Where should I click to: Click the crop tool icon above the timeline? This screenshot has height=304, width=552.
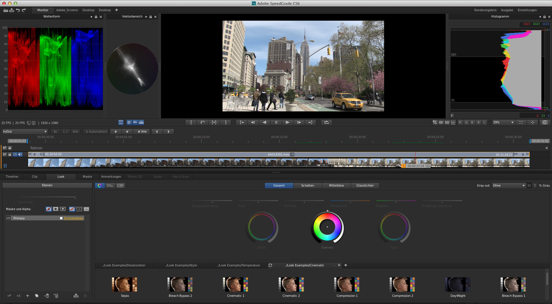(x=435, y=123)
